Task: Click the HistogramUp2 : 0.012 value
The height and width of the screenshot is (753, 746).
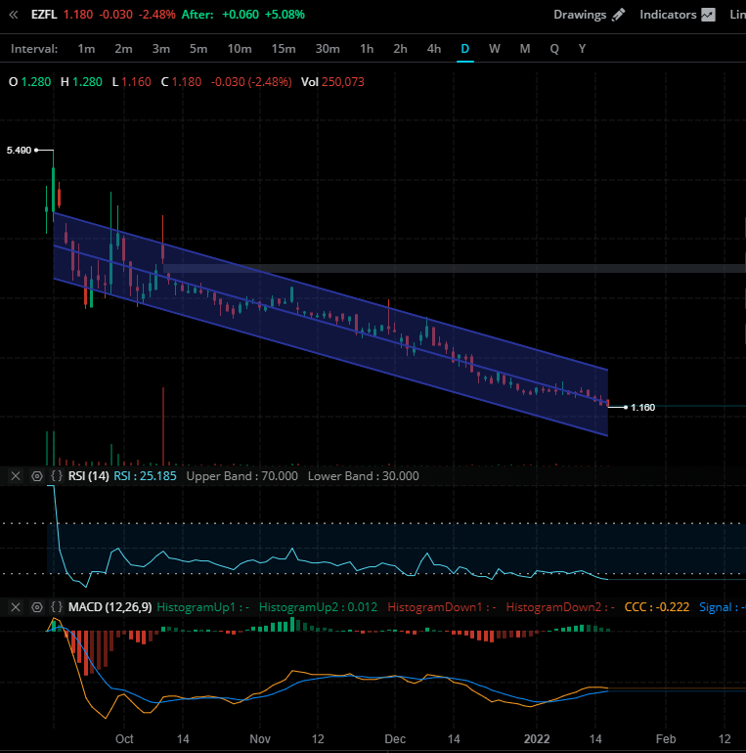Action: tap(318, 607)
